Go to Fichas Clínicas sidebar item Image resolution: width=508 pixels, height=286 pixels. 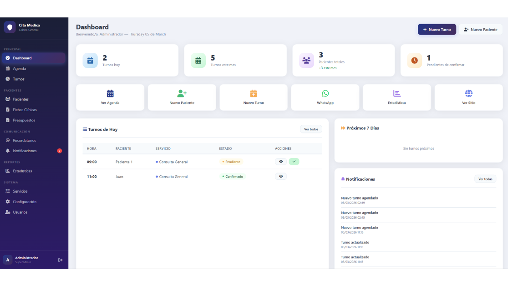click(25, 110)
